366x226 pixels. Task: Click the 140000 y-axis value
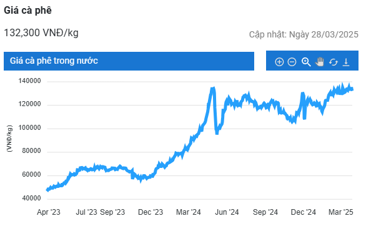(x=29, y=81)
